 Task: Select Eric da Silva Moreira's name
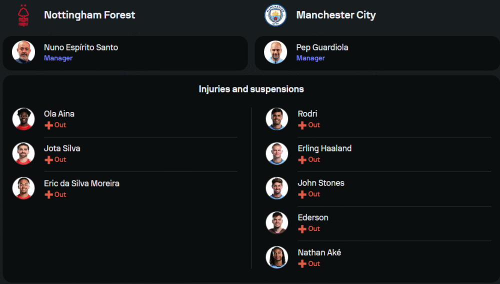(x=81, y=183)
